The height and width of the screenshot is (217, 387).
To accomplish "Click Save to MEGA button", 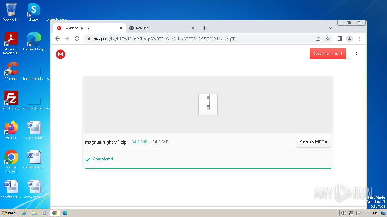I will (x=314, y=142).
